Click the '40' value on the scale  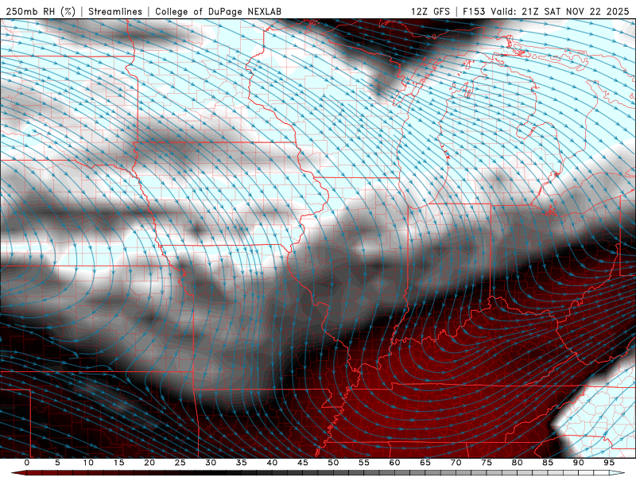(x=272, y=463)
